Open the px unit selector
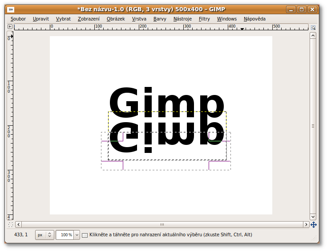Viewport: 327px width, 251px height. [x=44, y=235]
